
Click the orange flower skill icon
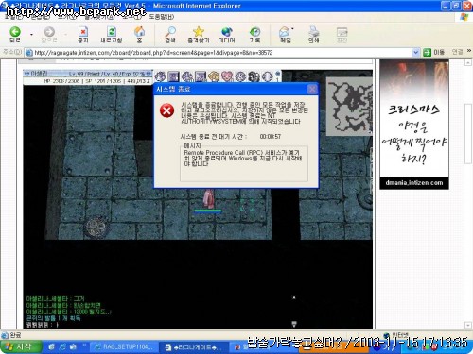click(214, 76)
